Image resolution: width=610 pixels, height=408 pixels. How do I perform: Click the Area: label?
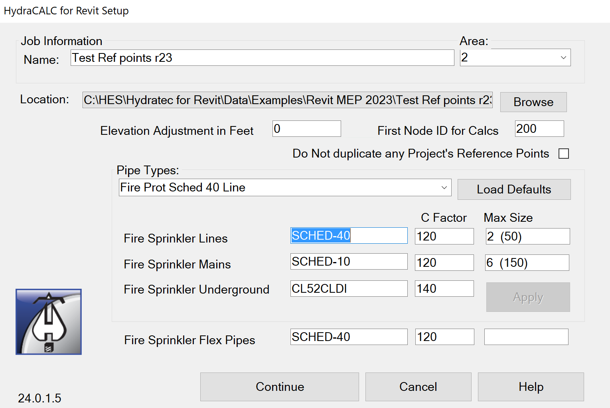click(474, 41)
